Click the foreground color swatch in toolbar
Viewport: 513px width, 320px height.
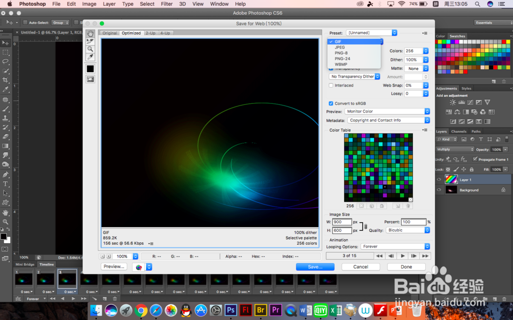click(x=3, y=237)
